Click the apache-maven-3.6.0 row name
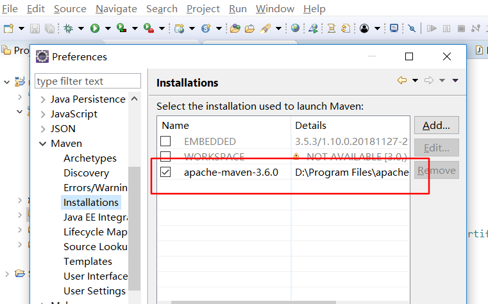 pos(231,172)
